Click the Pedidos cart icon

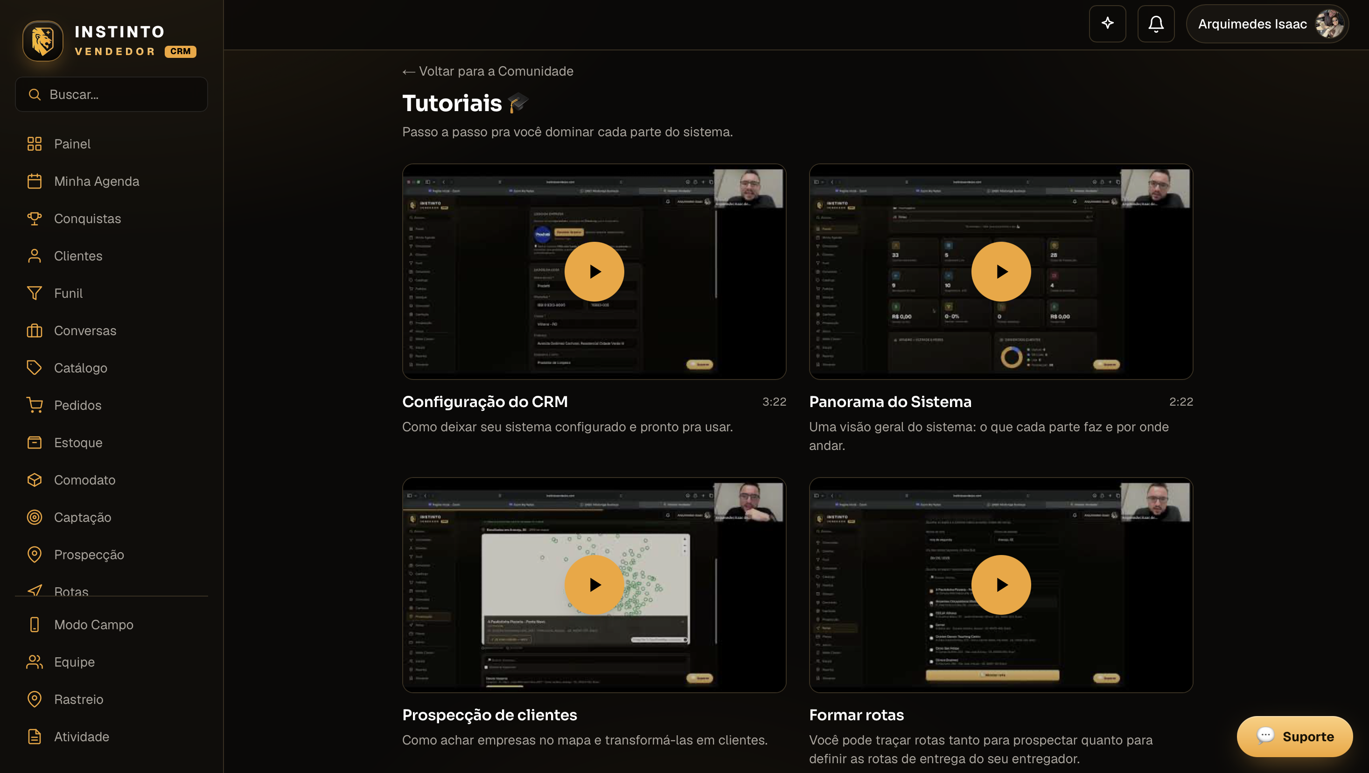(x=35, y=405)
